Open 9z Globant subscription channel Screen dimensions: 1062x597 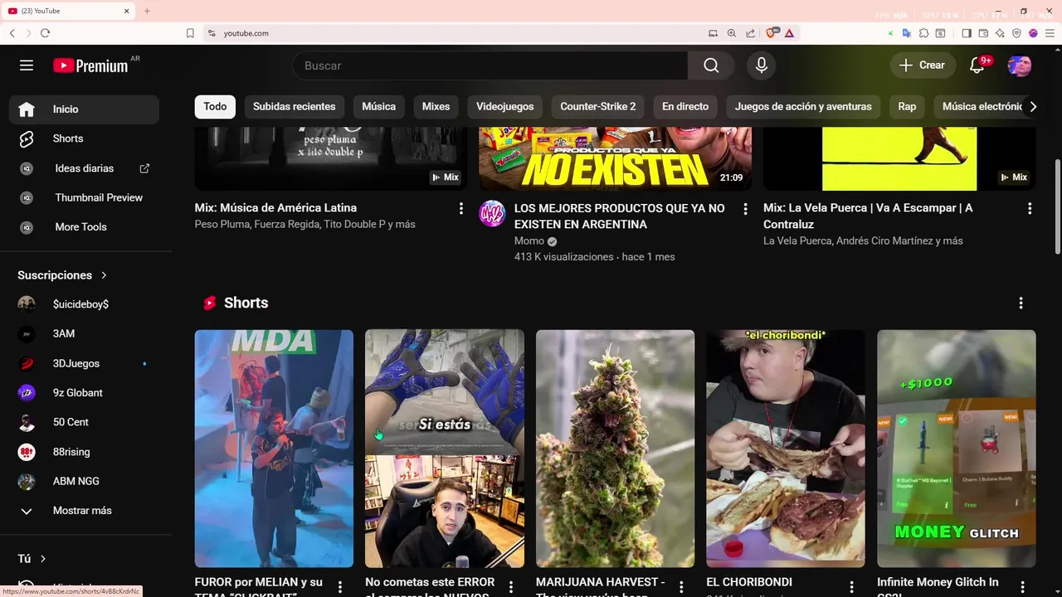pos(84,393)
